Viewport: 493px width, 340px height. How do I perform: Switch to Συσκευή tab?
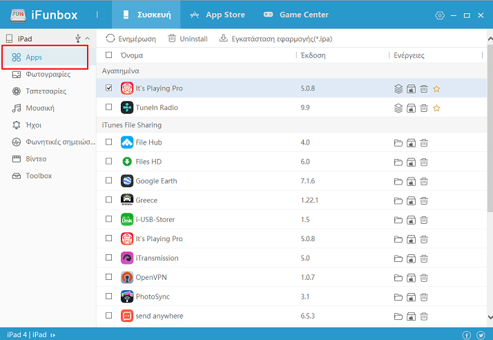click(x=146, y=15)
